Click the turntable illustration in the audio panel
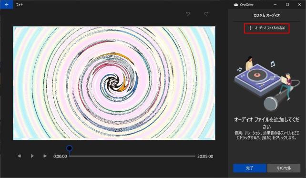The image size is (306, 178). (x=266, y=84)
